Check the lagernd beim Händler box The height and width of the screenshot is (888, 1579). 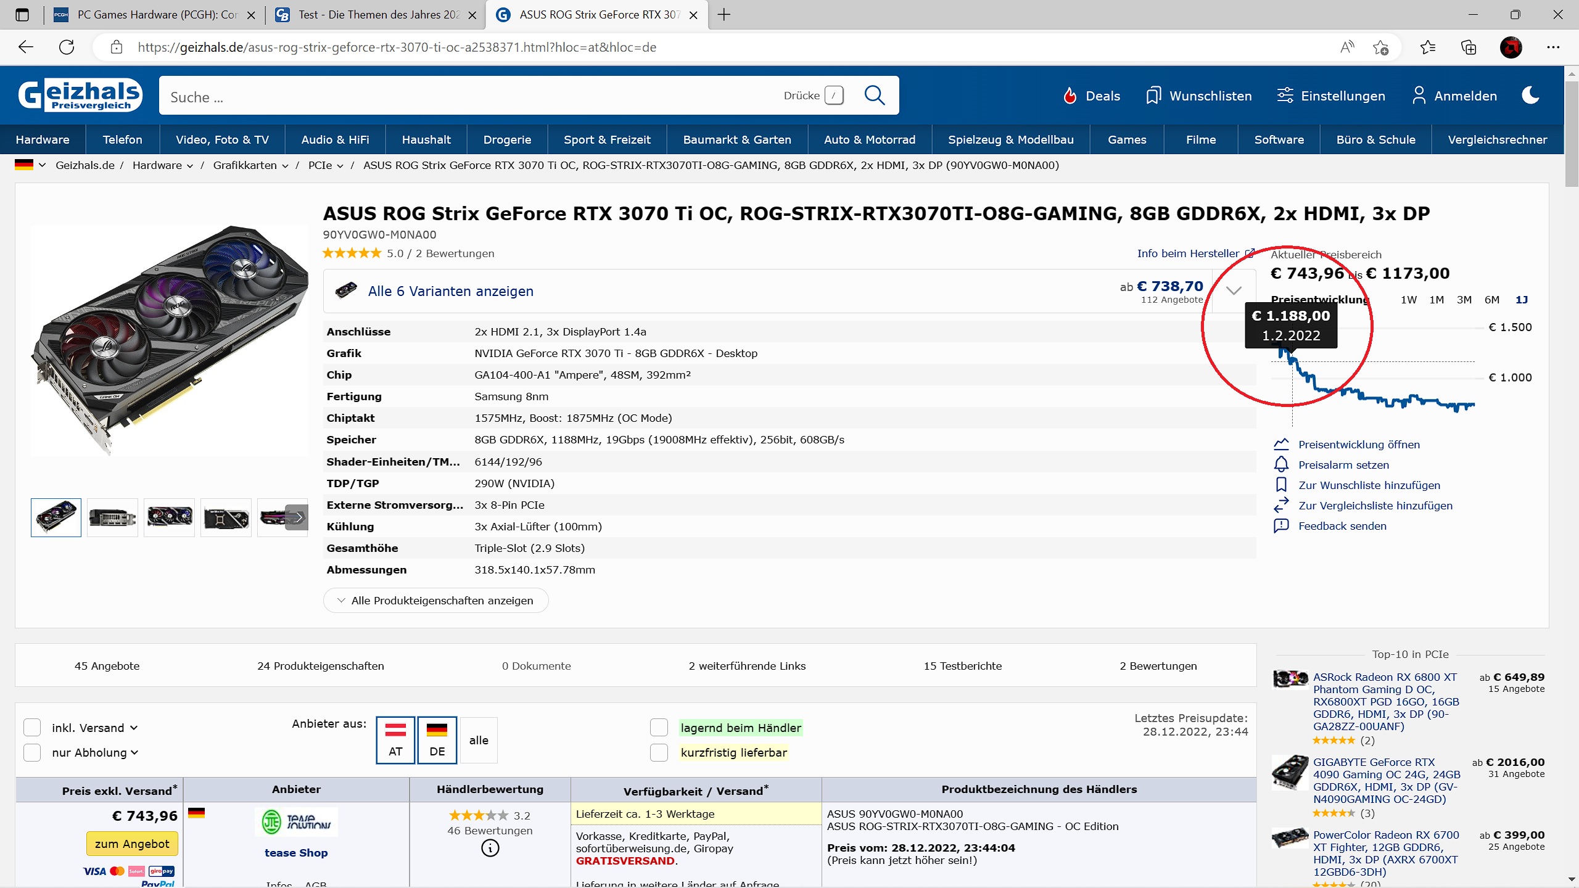tap(659, 728)
